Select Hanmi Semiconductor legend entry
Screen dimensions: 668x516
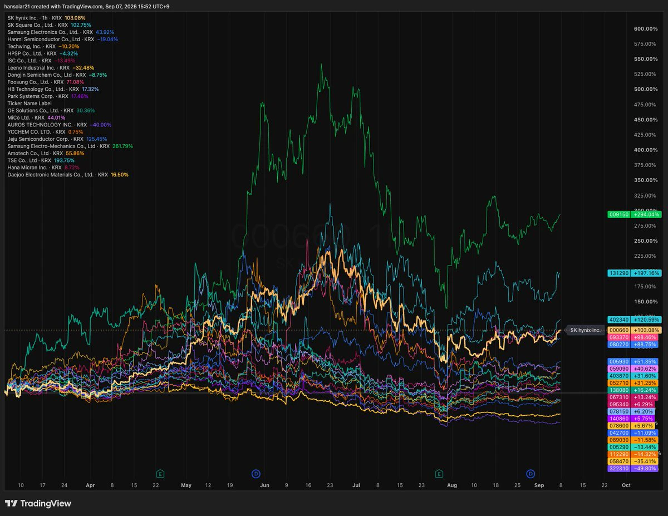pyautogui.click(x=62, y=40)
